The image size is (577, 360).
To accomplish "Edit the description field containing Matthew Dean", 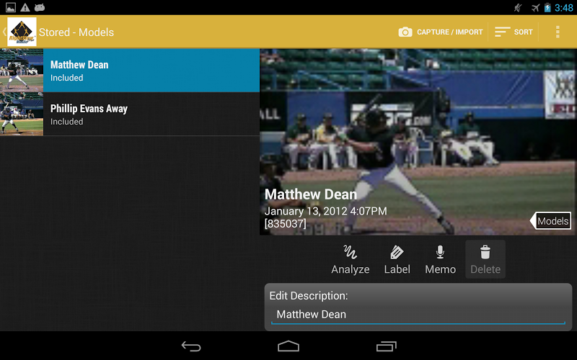I will click(x=418, y=315).
